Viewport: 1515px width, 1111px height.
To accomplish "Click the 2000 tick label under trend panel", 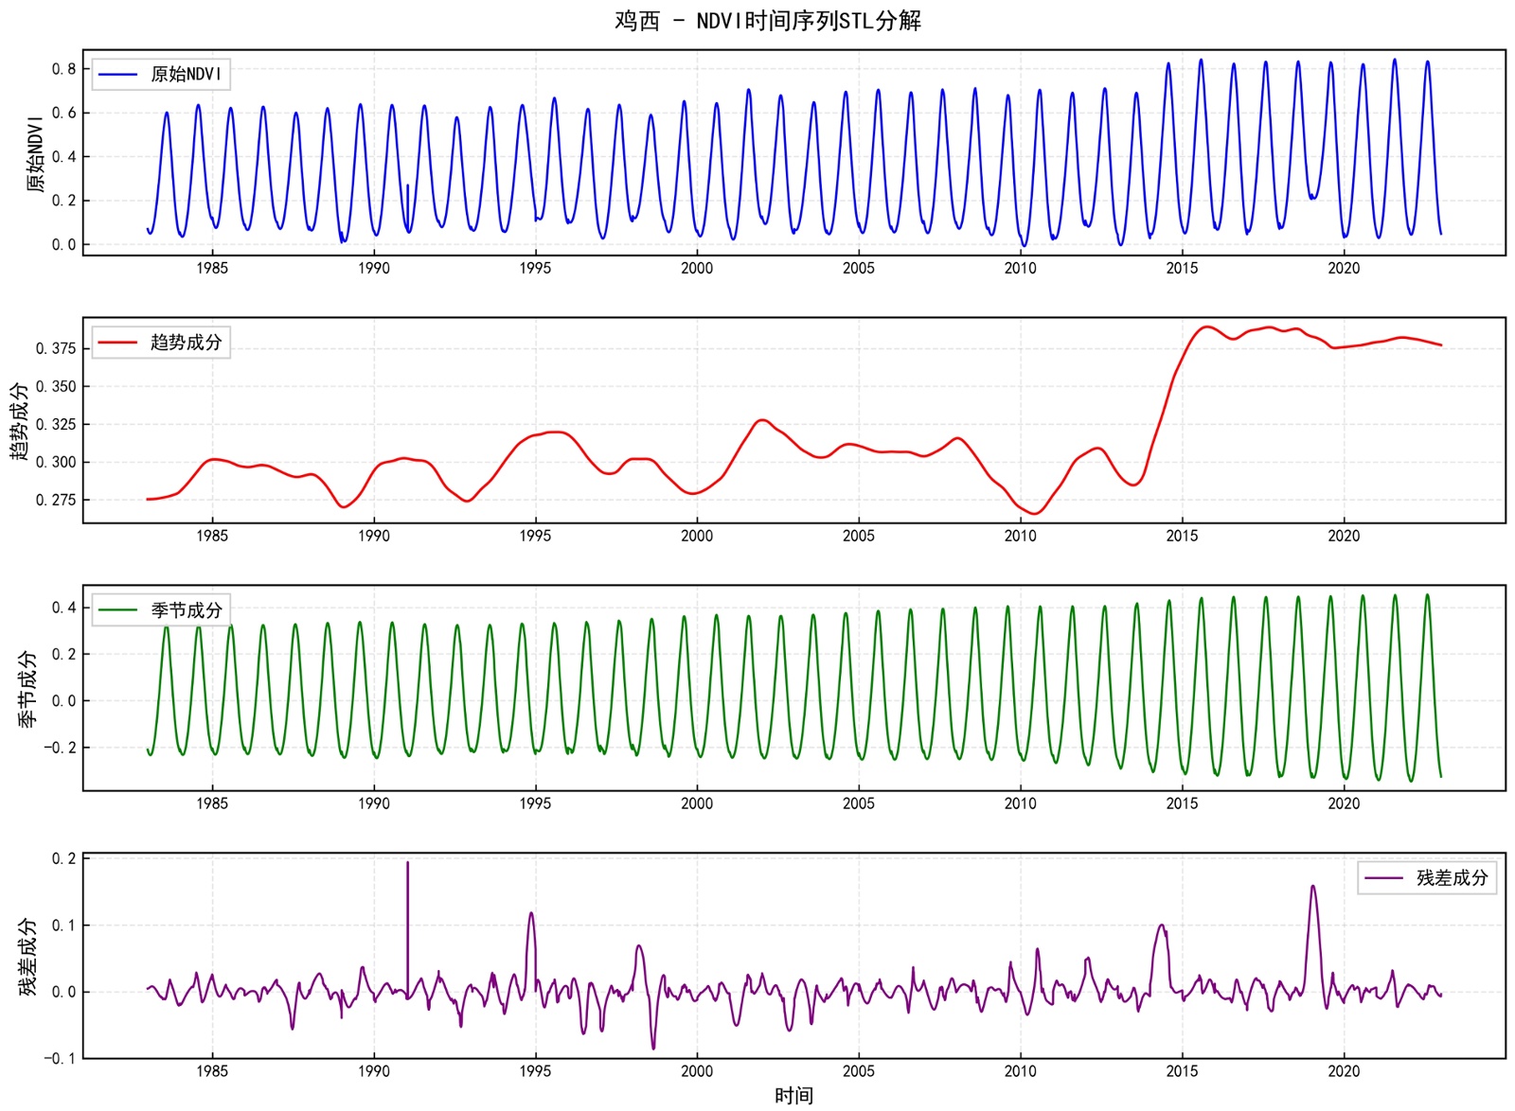I will [697, 537].
